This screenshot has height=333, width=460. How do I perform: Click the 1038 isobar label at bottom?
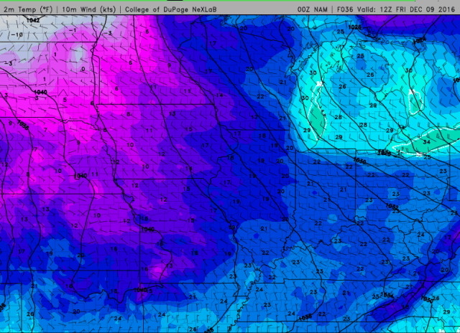click(x=305, y=316)
